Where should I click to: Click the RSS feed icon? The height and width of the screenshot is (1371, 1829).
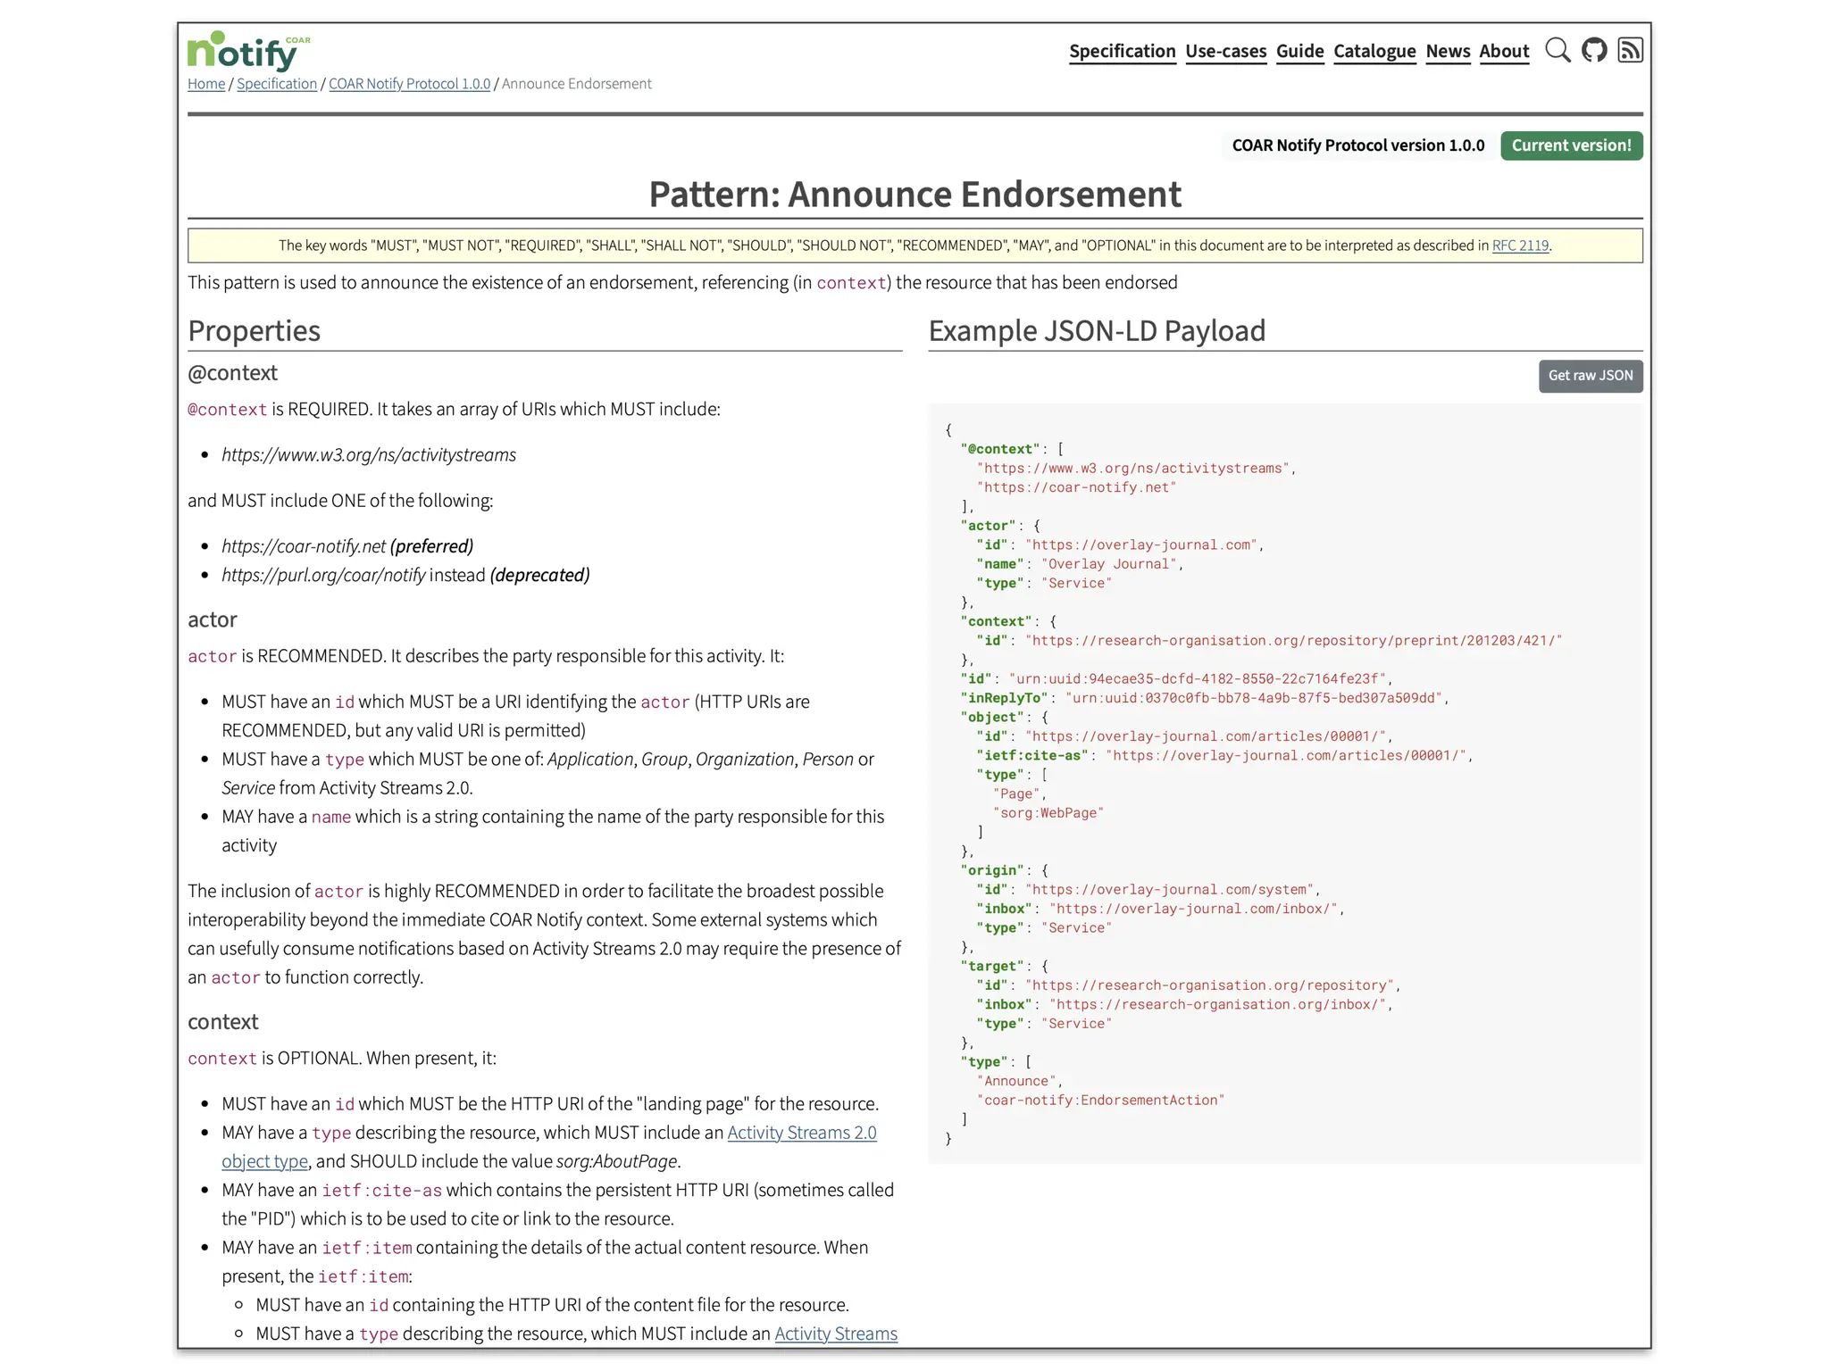[x=1630, y=50]
